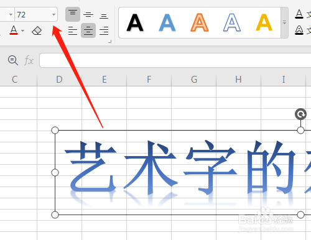Align text to the right
The image size is (311, 240).
point(104,30)
